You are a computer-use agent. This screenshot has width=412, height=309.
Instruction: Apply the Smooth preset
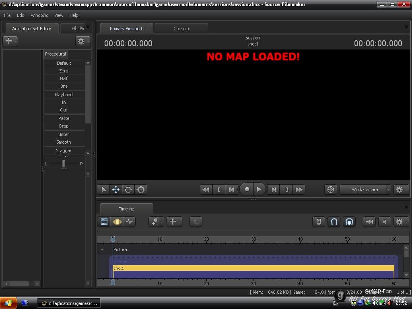coord(64,142)
